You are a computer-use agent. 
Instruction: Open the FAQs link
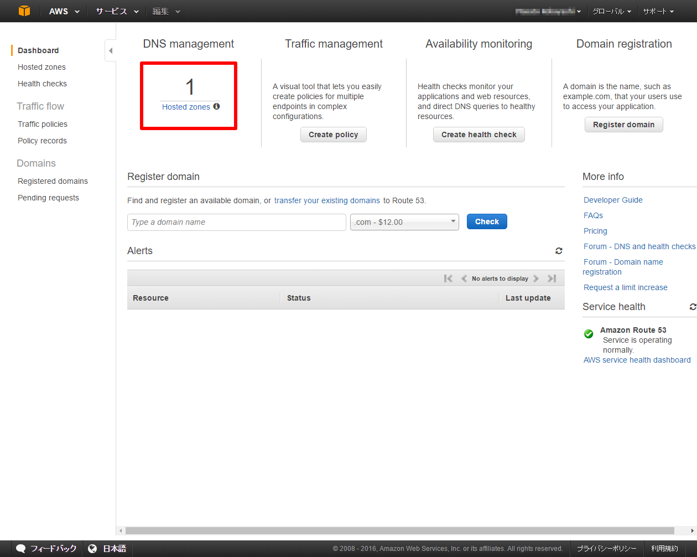click(593, 215)
